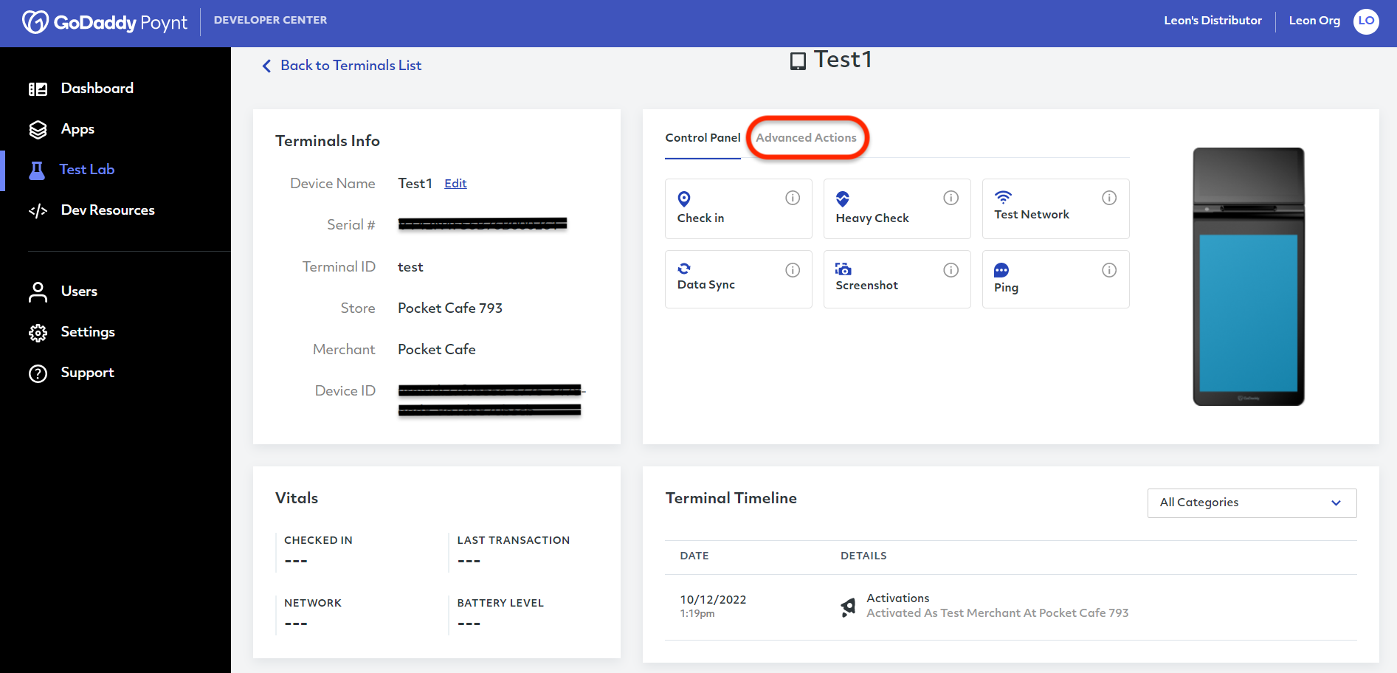The height and width of the screenshot is (673, 1397).
Task: Open Support label in the sidebar
Action: click(88, 373)
